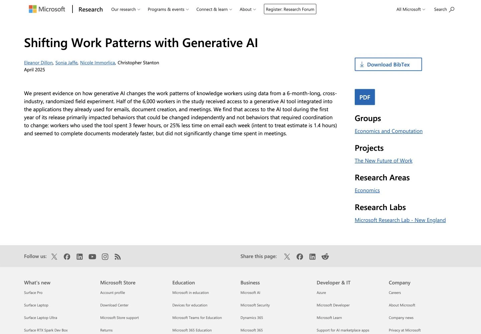
Task: Share this page on LinkedIn
Action: tap(312, 257)
